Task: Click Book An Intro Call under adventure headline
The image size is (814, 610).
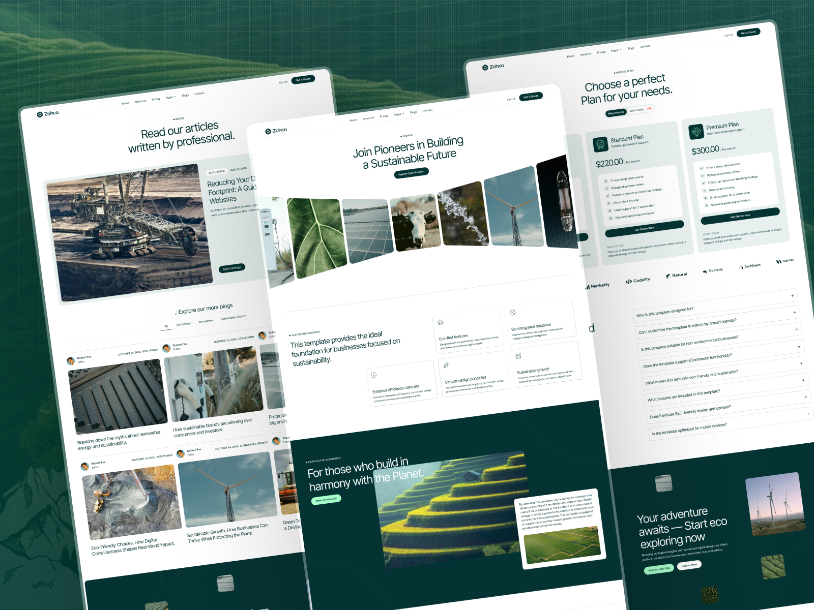Action: [x=659, y=569]
